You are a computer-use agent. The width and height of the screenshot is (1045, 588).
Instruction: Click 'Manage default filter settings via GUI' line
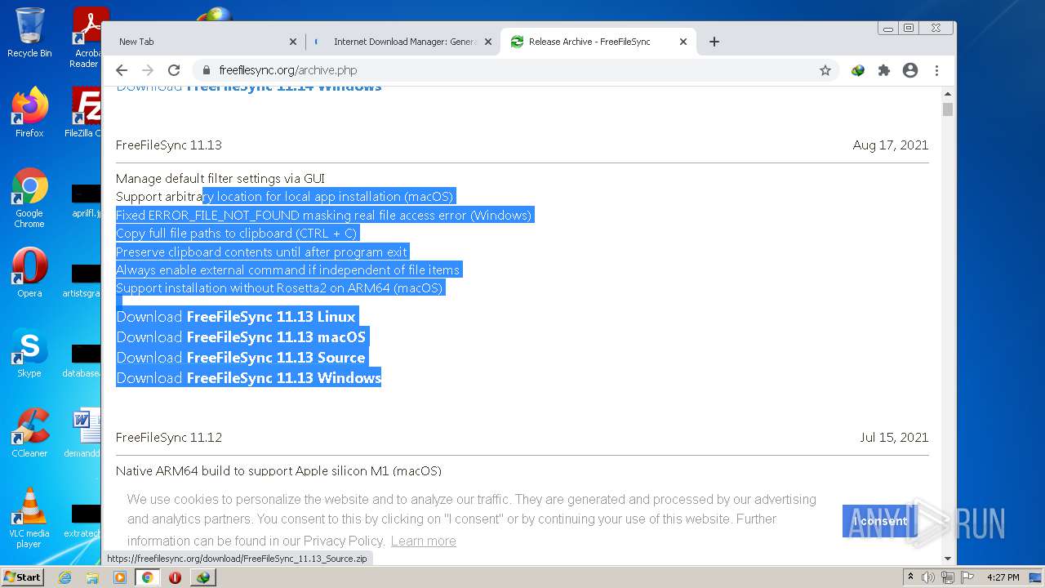pyautogui.click(x=220, y=179)
